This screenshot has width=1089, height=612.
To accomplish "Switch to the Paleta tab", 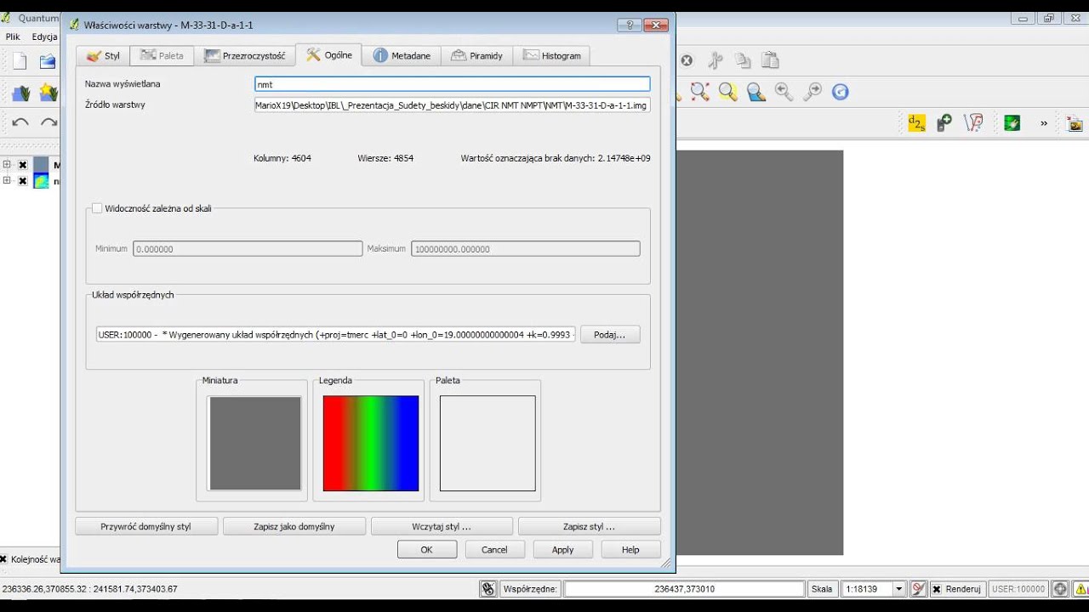I will coord(162,55).
